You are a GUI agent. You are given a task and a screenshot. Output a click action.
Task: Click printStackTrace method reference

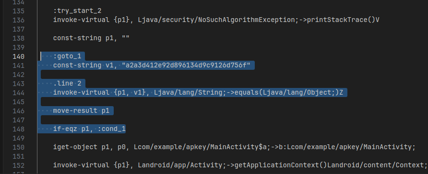pos(343,20)
